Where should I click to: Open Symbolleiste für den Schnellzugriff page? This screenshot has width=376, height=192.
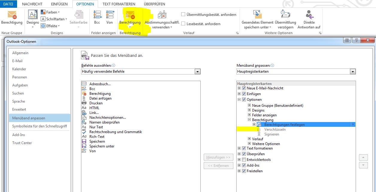click(39, 126)
